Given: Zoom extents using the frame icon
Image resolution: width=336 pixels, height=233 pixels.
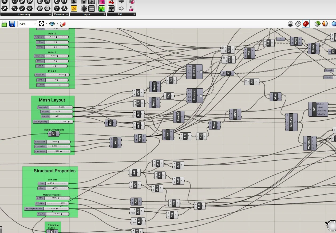Looking at the screenshot, I should (x=41, y=24).
